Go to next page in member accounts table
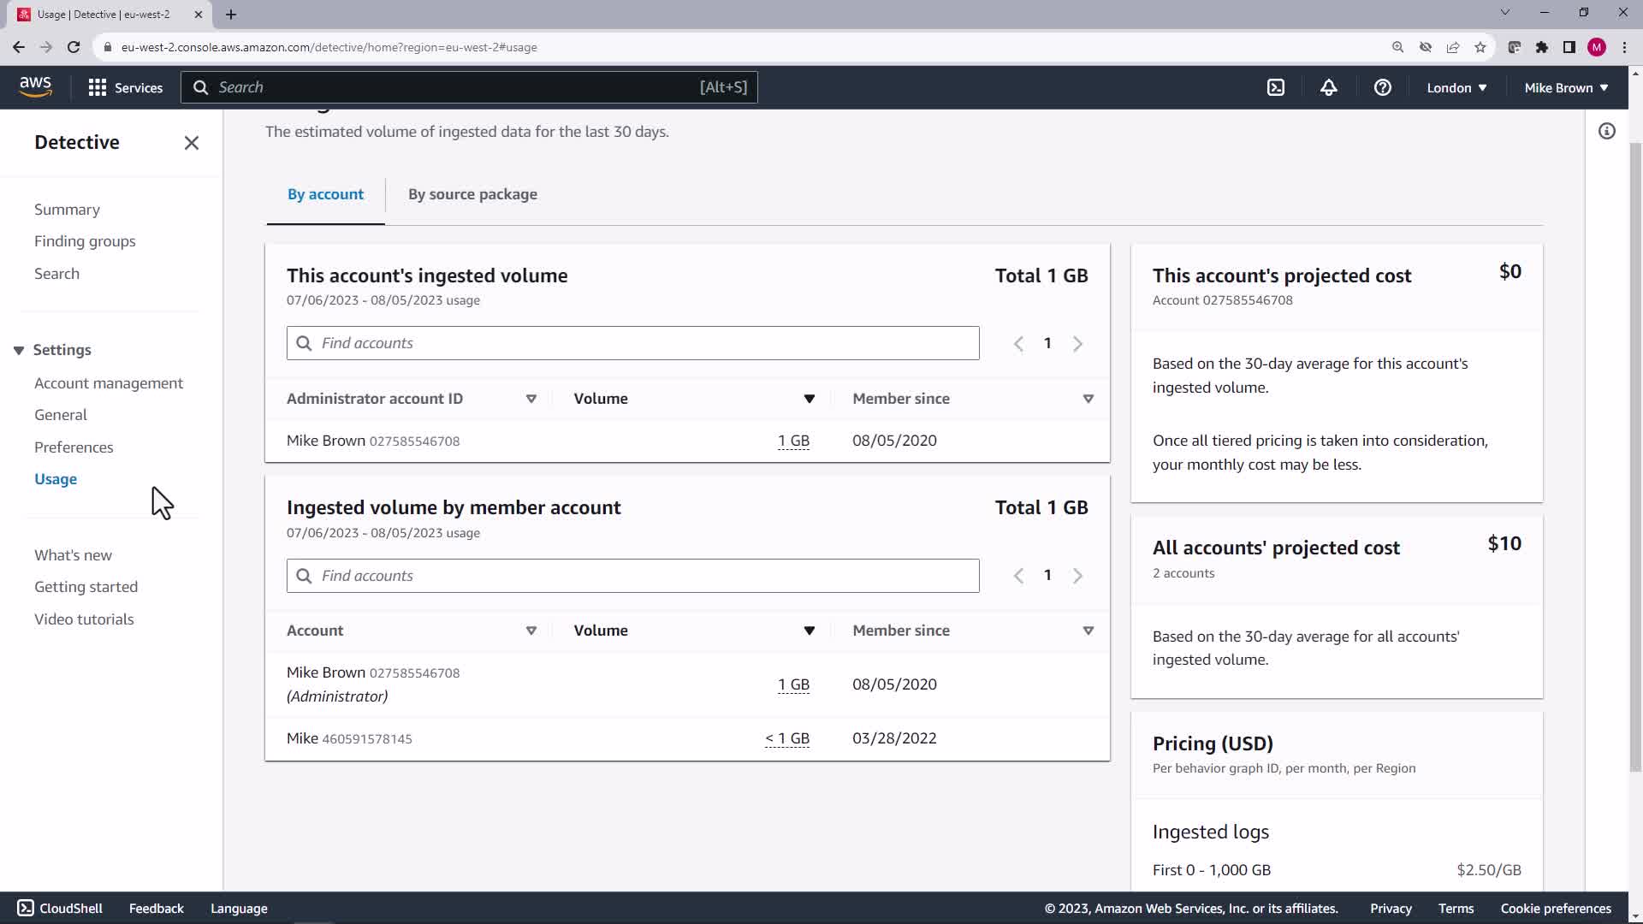The image size is (1643, 924). [1077, 576]
